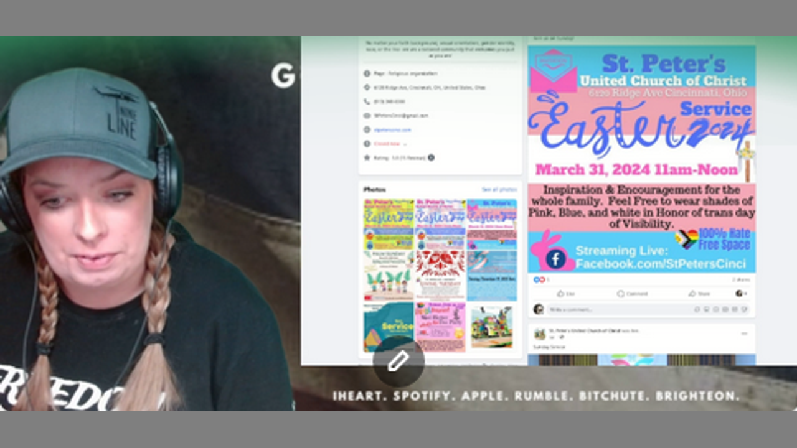Open the three-dot menu on Sunday School post
Viewport: 797px width, 448px height.
[743, 334]
